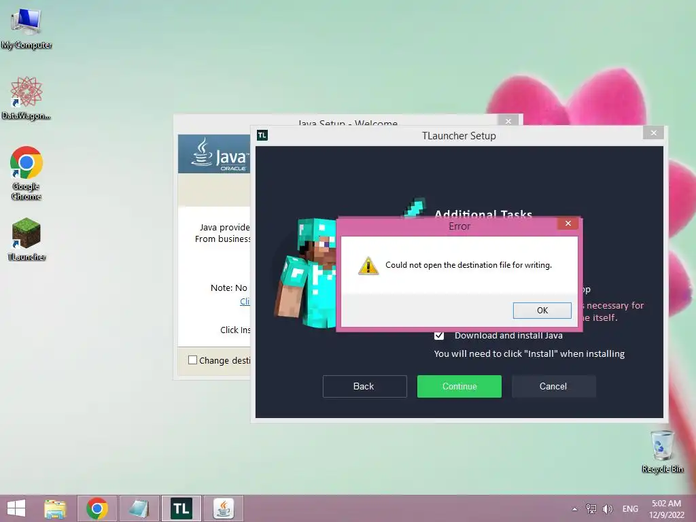Open the DataWagon desktop shortcut
The image size is (696, 522).
(27, 98)
